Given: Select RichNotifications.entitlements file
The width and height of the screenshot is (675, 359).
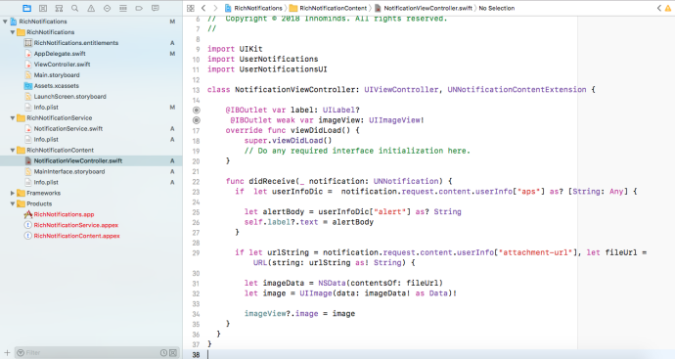Looking at the screenshot, I should (x=76, y=43).
